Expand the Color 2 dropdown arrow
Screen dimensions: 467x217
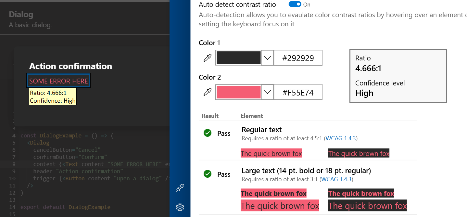[x=267, y=92]
